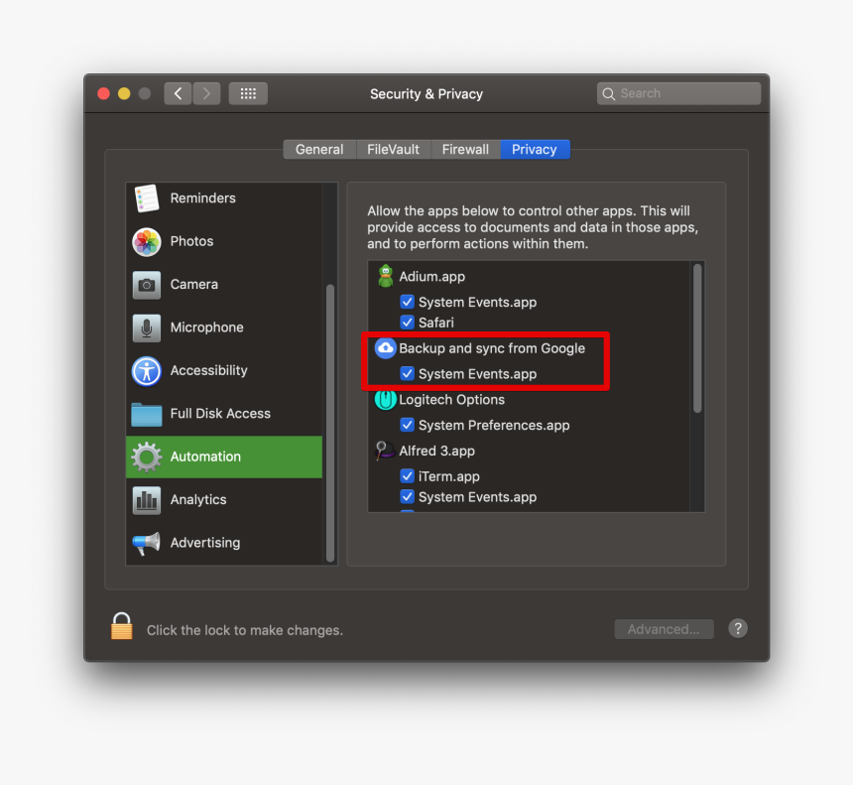Viewport: 853px width, 785px height.
Task: Uncheck System Events.app under Adium.app
Action: (408, 302)
